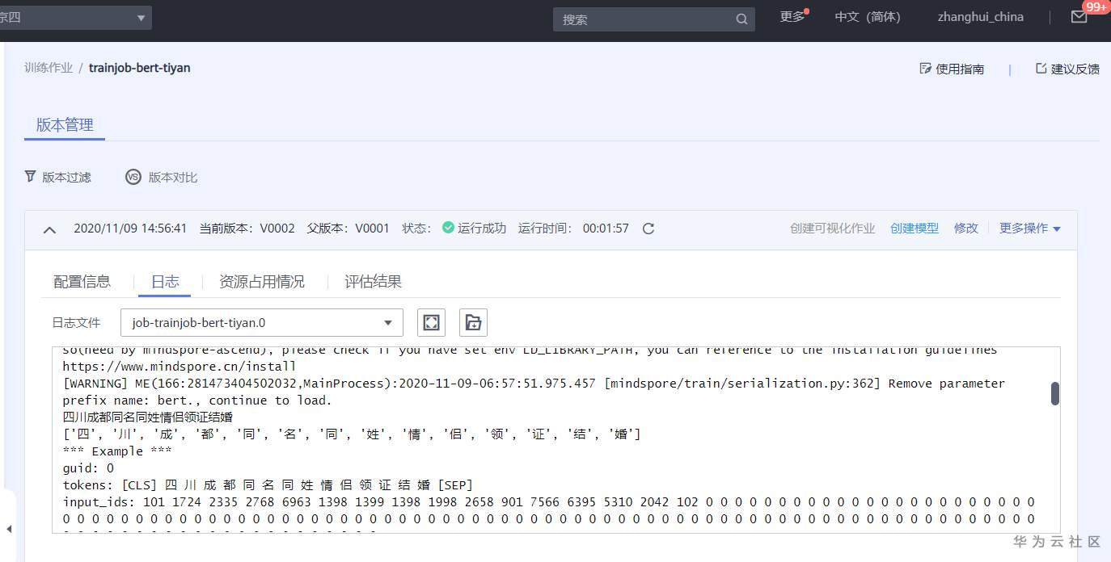The height and width of the screenshot is (562, 1111).
Task: Click log line 四川成都同名同姓情侣领证结婚
Action: [148, 417]
